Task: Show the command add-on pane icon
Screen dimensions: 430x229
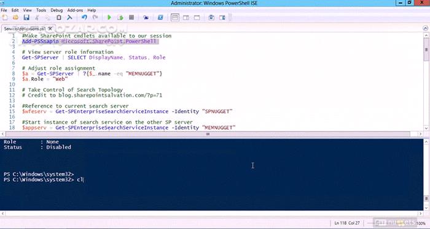Action: pos(222,18)
